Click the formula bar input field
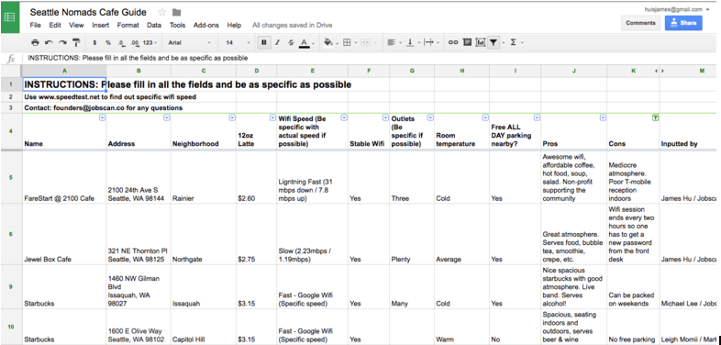This screenshot has width=721, height=345. pyautogui.click(x=371, y=58)
